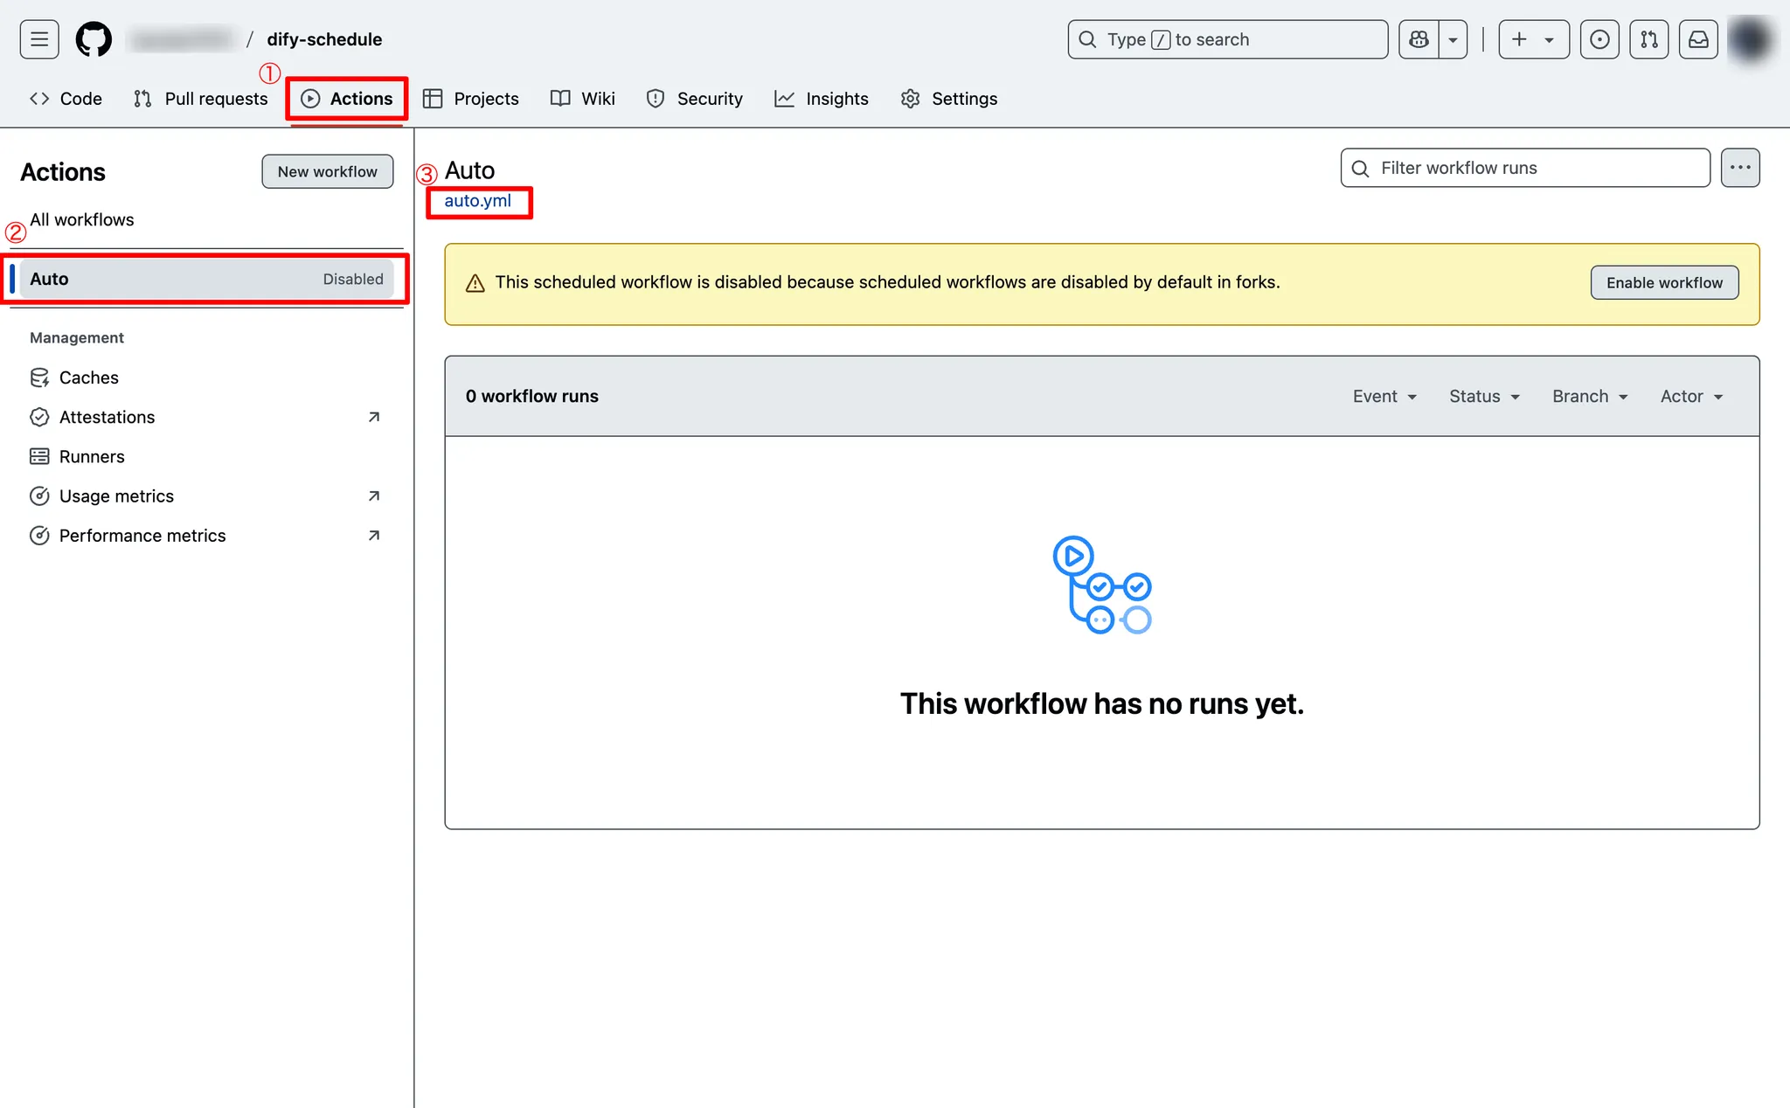Open the hamburger navigation menu

39,39
